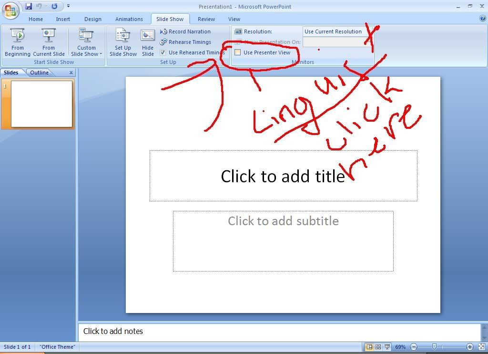This screenshot has width=488, height=354.
Task: Click the notes pane scrollbar
Action: [484, 332]
